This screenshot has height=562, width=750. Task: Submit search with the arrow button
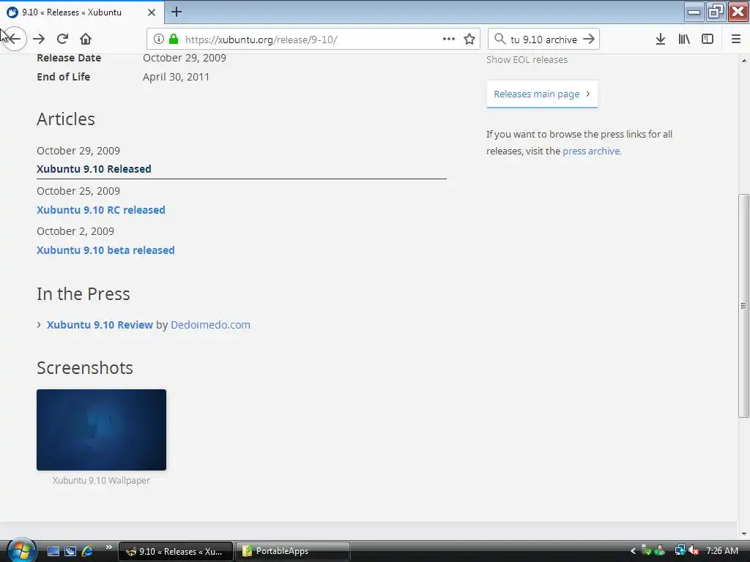point(590,40)
